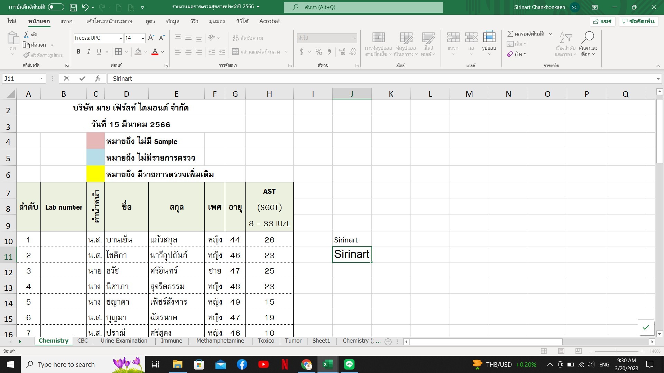Open the Name Box dropdown arrow
Screen dimensions: 664x373
pos(41,79)
